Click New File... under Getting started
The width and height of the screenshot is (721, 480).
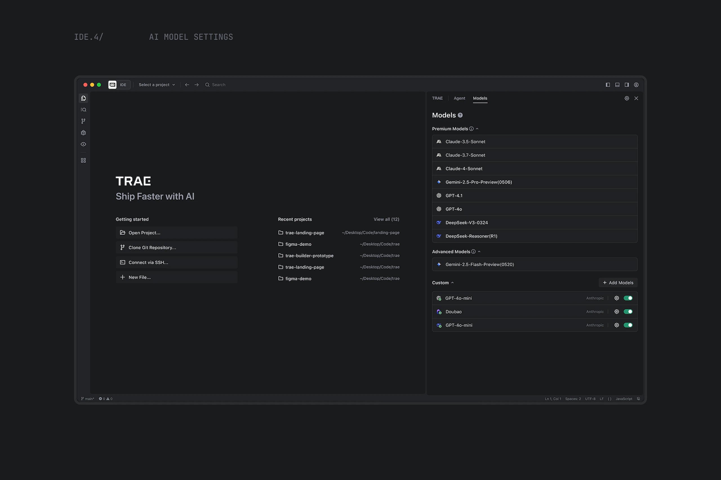click(x=177, y=277)
